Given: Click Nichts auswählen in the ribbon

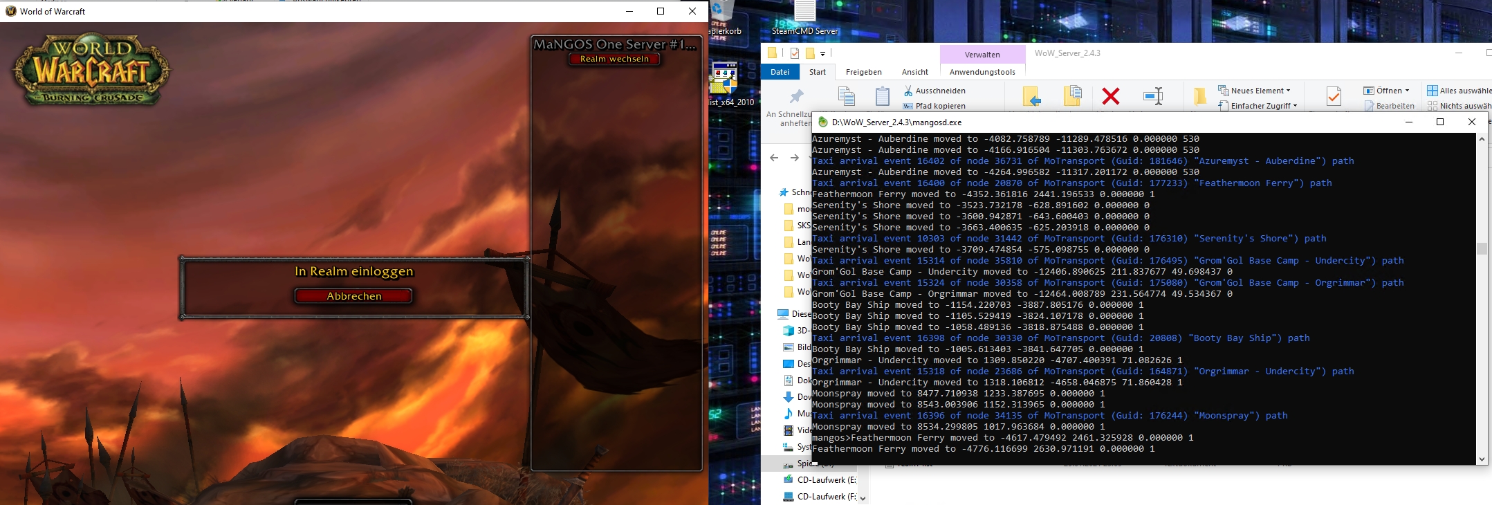Looking at the screenshot, I should click(1459, 106).
